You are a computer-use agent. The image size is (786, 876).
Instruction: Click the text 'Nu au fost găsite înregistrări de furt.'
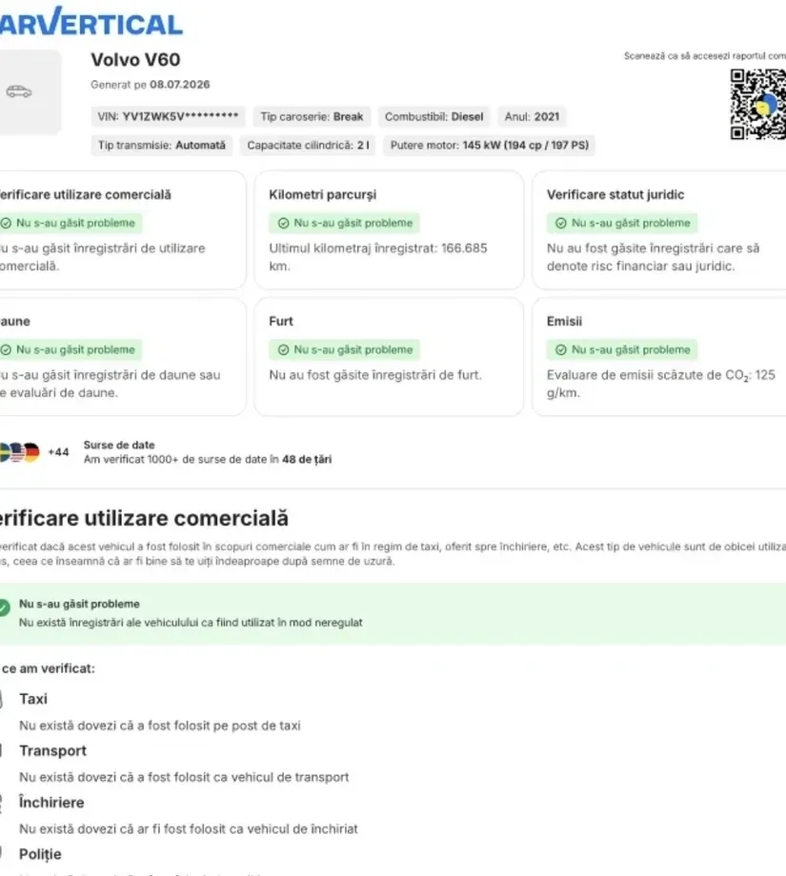[x=375, y=375]
